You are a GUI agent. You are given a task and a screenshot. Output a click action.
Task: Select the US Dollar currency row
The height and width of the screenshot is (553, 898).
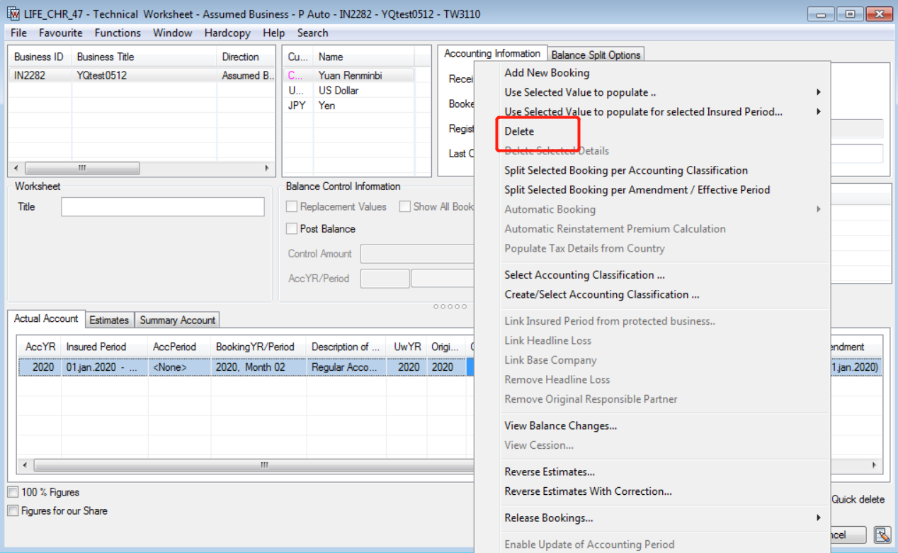click(x=339, y=91)
